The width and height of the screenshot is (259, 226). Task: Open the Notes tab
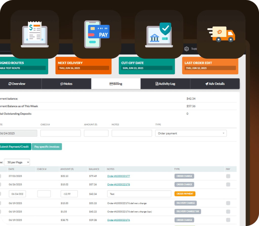click(x=67, y=84)
